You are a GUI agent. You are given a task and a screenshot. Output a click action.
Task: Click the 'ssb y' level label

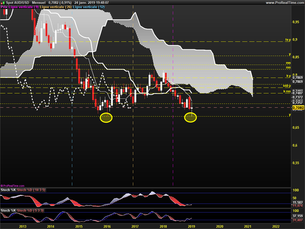click(x=287, y=86)
